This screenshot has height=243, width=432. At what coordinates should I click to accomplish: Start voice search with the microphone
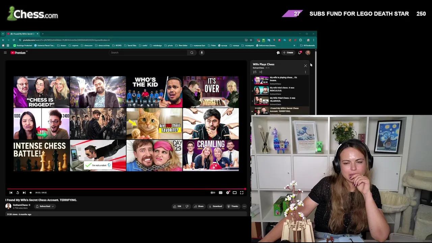click(x=202, y=53)
